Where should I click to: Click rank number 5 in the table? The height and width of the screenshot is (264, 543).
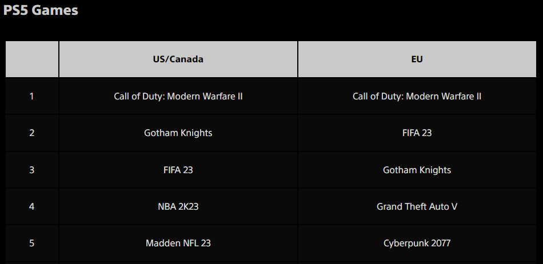click(x=32, y=243)
